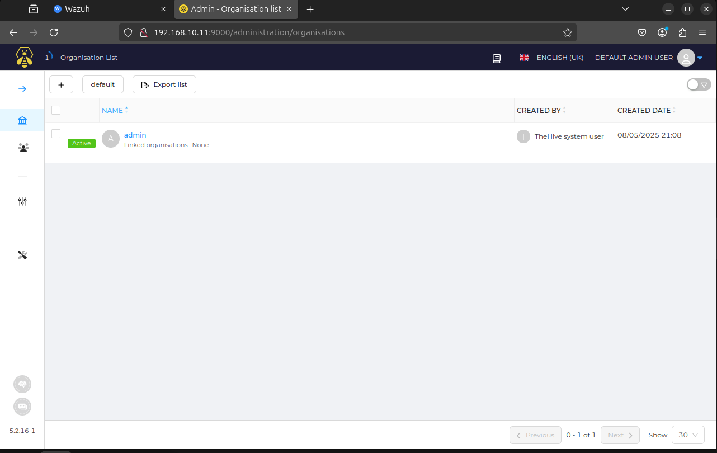717x453 pixels.
Task: Open the admin organisation link
Action: point(135,135)
